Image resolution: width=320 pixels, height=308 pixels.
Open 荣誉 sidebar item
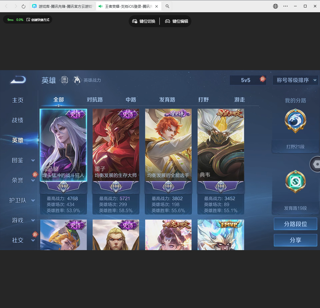pyautogui.click(x=18, y=180)
